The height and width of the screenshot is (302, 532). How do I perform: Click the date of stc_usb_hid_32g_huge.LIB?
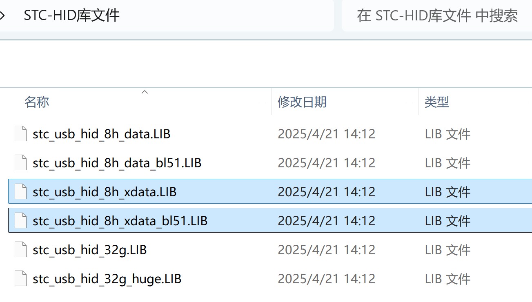326,279
